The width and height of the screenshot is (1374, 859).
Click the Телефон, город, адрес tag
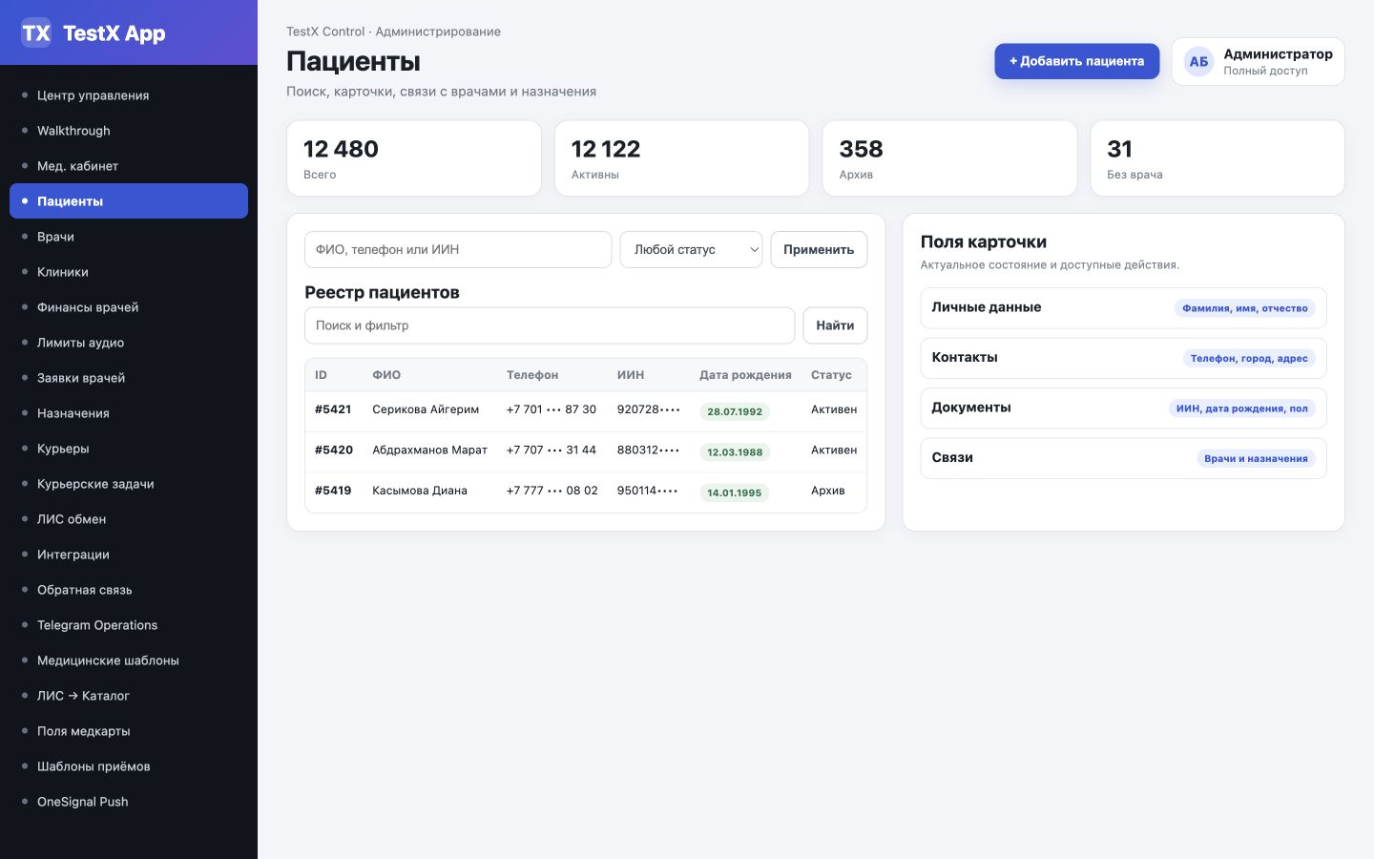tap(1249, 359)
